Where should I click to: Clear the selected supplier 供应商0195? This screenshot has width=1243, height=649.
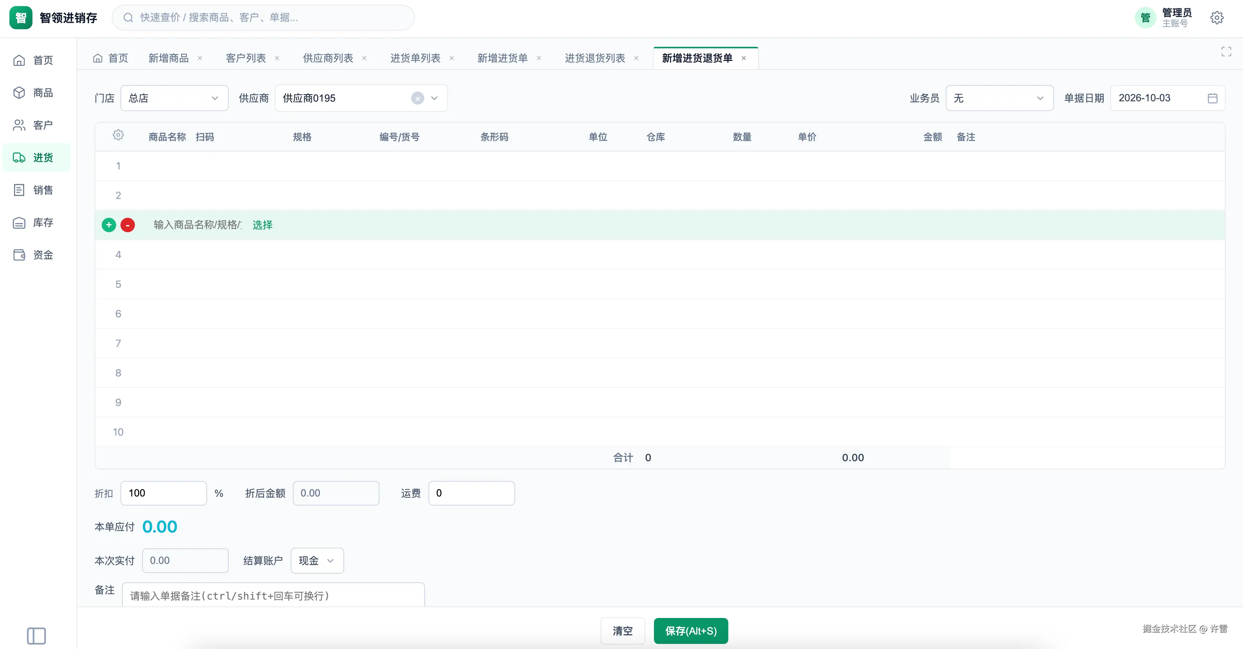point(417,98)
